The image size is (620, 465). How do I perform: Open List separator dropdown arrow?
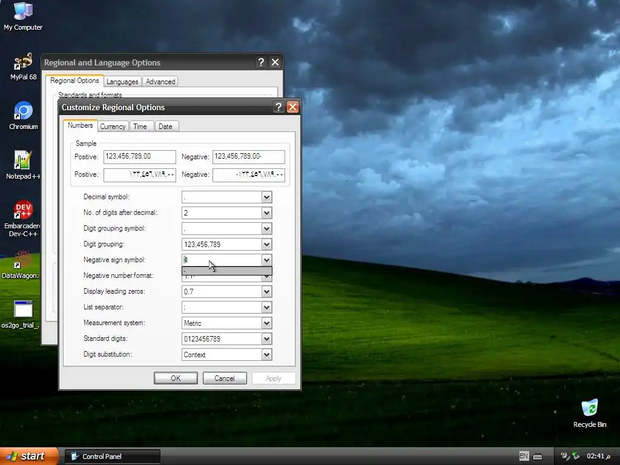pyautogui.click(x=266, y=307)
